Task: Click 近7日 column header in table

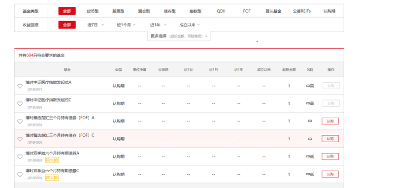Action: [x=189, y=70]
